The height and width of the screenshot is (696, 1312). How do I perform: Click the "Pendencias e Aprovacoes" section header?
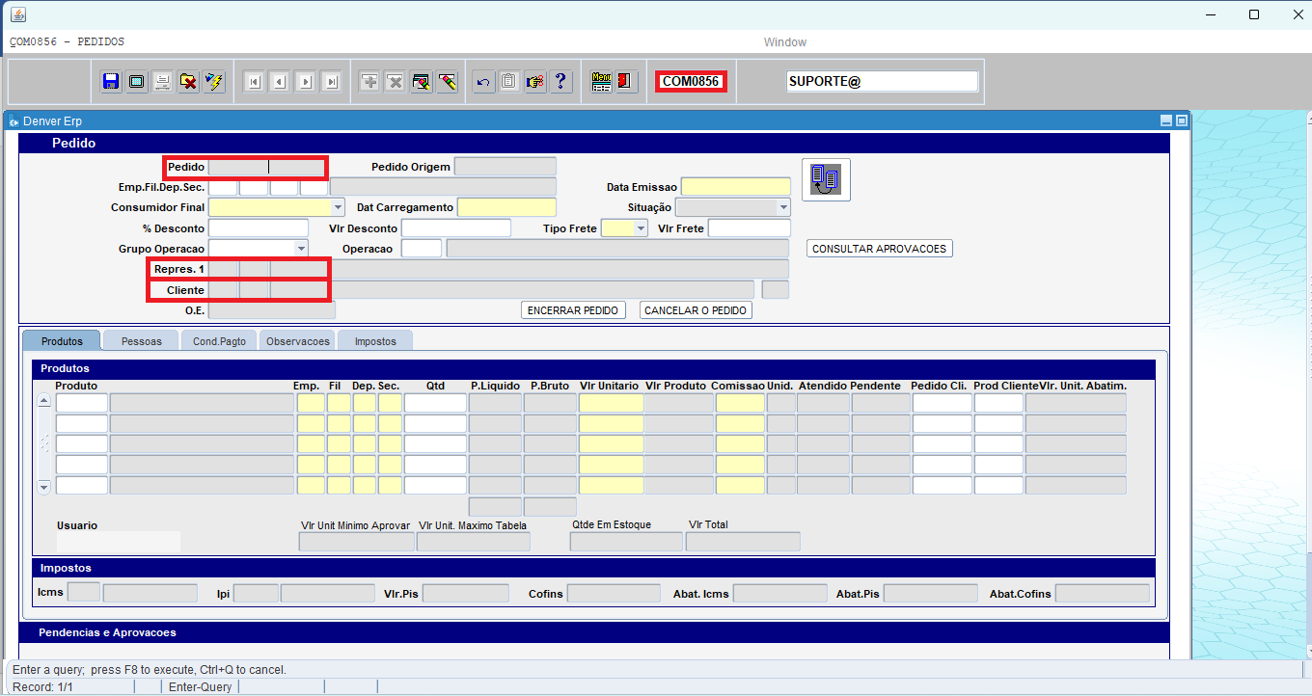click(x=107, y=632)
